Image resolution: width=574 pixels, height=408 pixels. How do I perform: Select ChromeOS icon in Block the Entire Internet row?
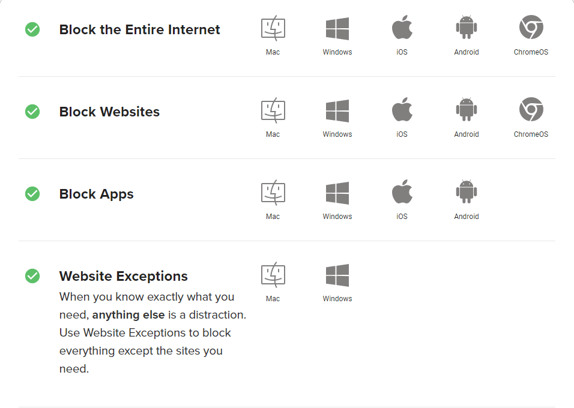pos(531,28)
